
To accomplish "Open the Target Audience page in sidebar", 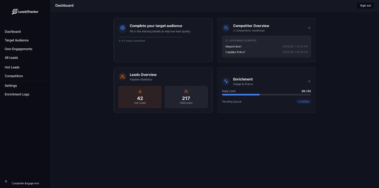I will click(17, 40).
